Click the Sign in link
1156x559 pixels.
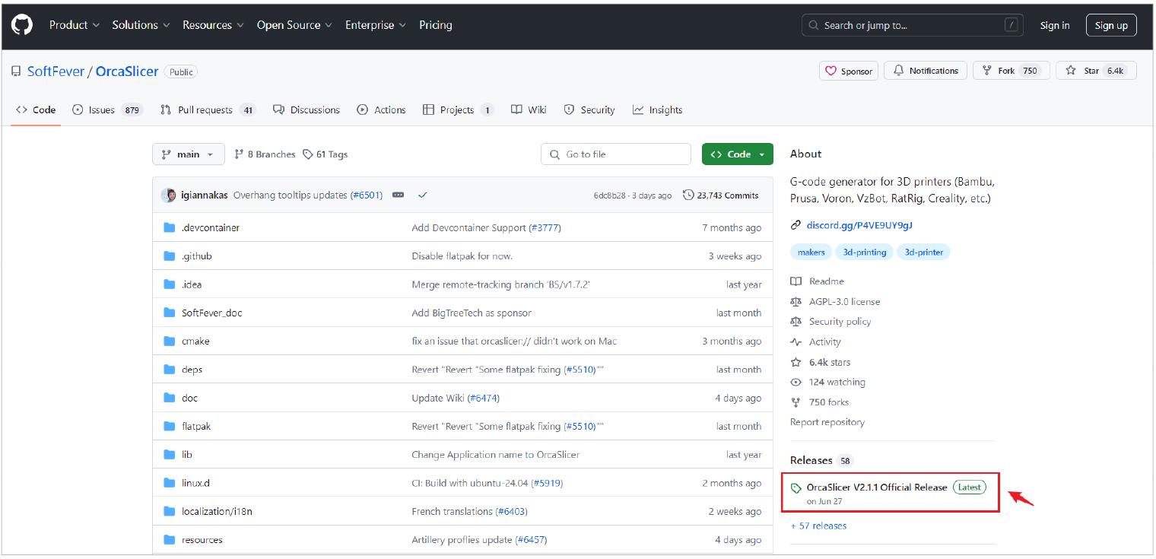pyautogui.click(x=1055, y=25)
